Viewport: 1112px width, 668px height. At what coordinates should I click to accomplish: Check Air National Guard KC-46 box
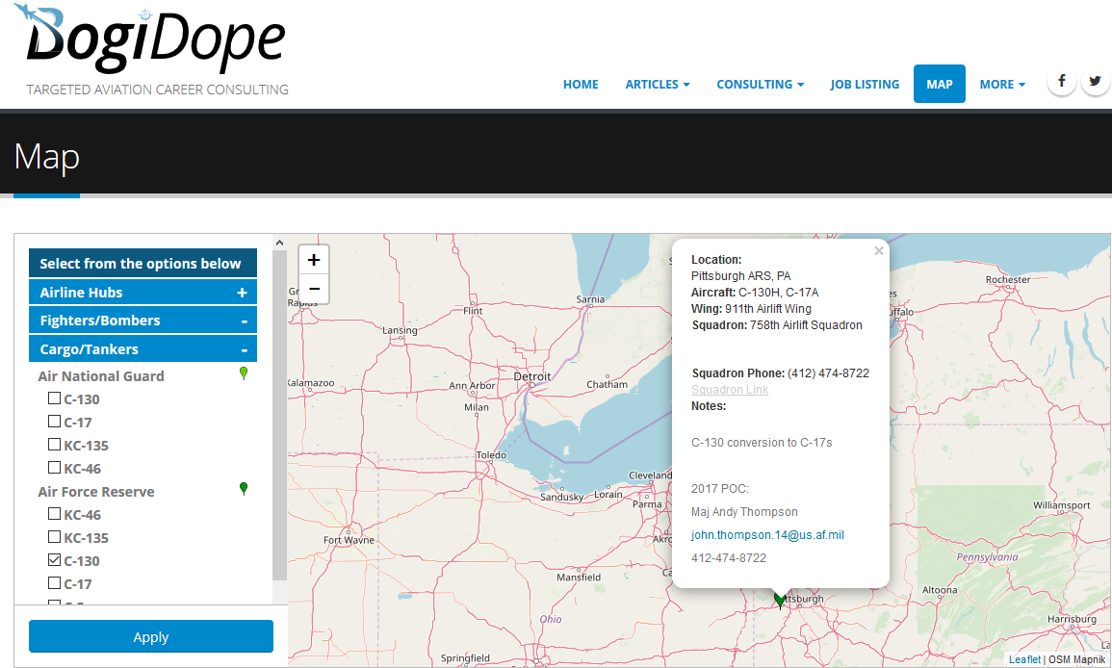[x=54, y=468]
